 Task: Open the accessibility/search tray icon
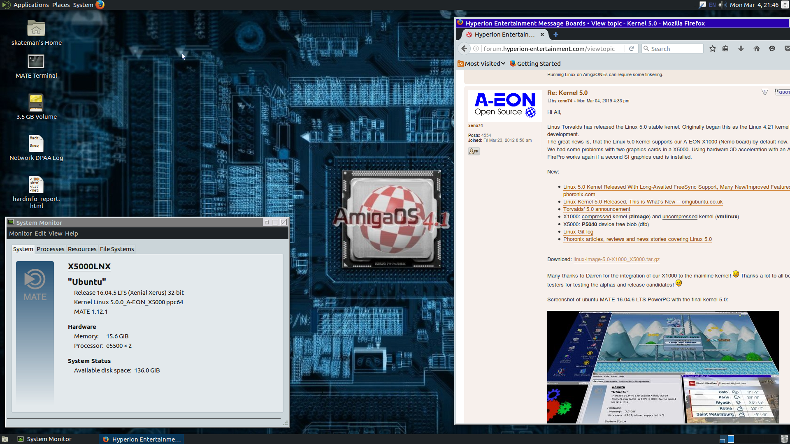(x=702, y=5)
